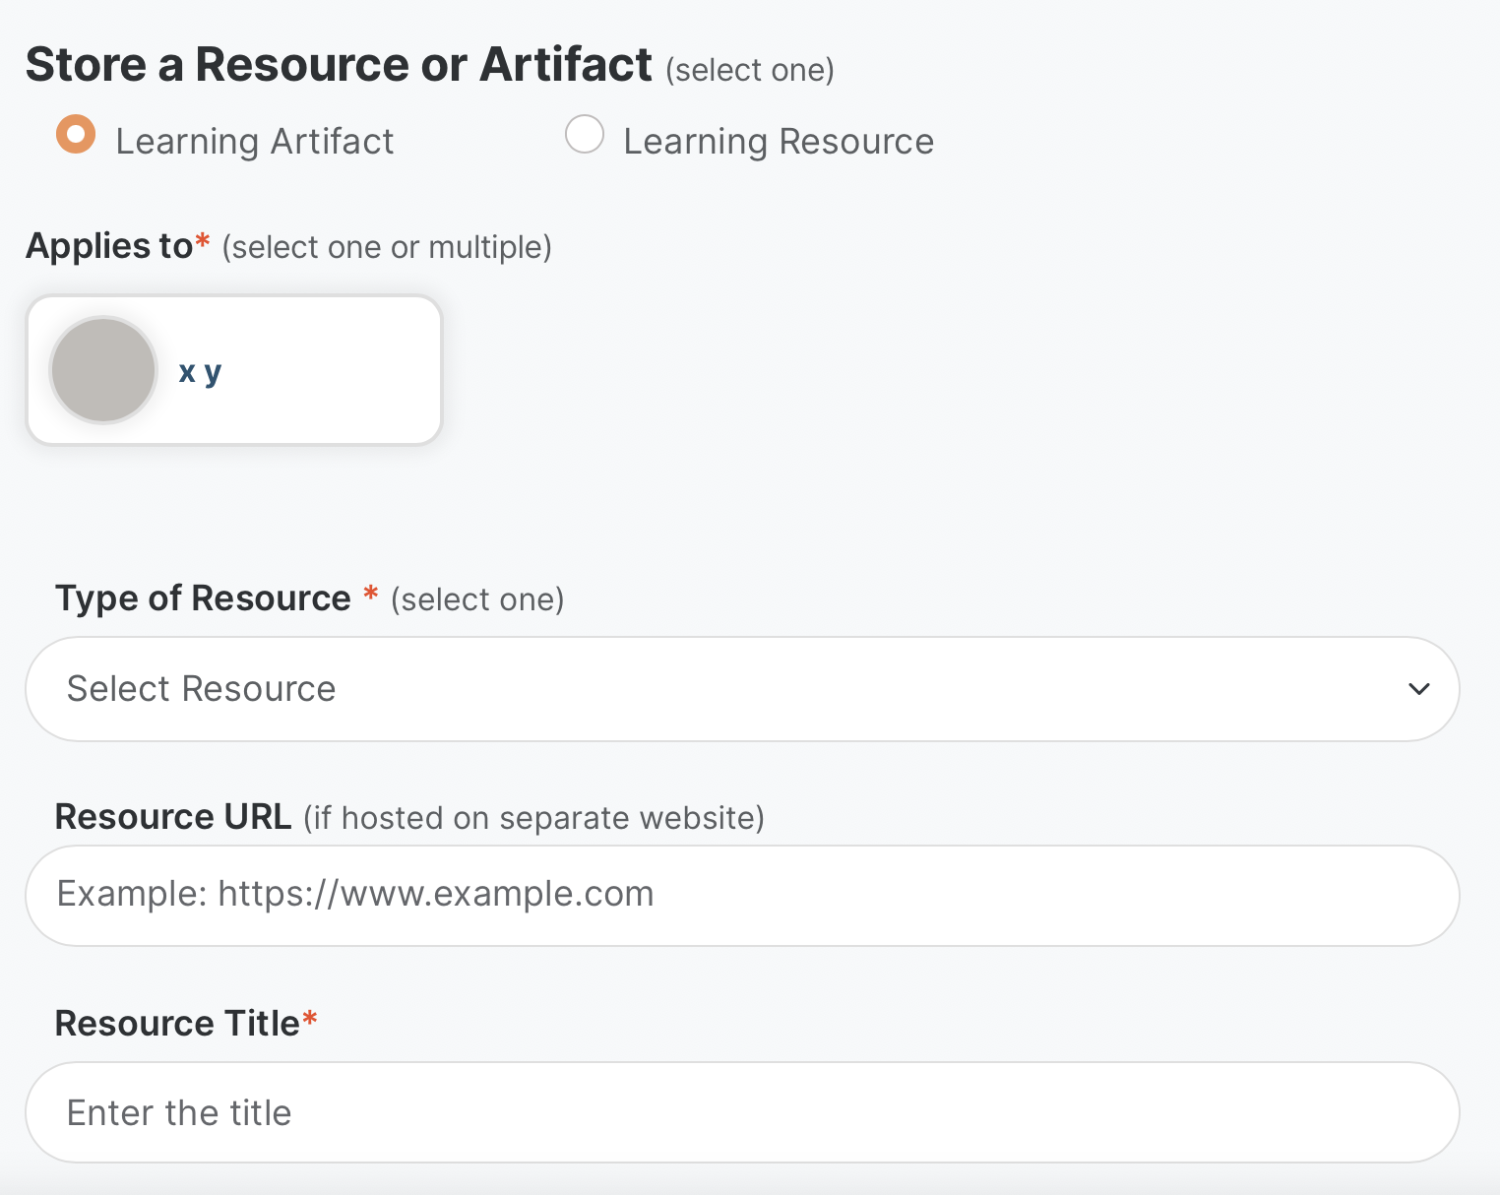Click the gray avatar circle for x y

click(x=103, y=370)
